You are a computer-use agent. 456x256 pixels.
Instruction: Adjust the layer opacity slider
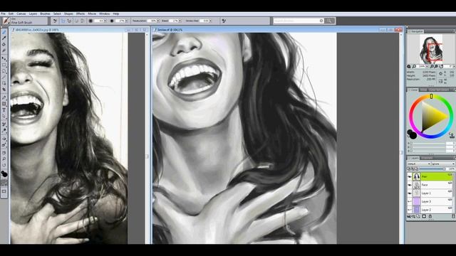(432, 169)
